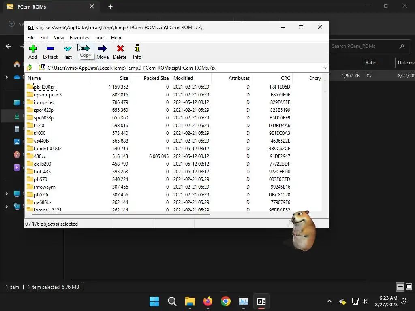Launch Chrome from the taskbar

point(225,301)
